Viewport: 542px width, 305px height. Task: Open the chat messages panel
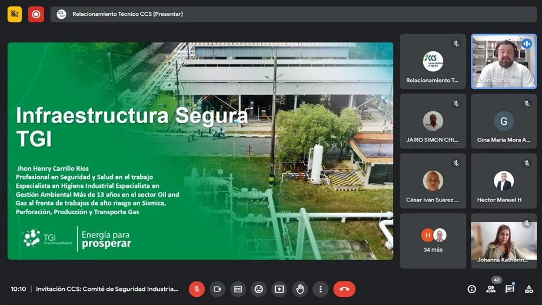point(510,289)
